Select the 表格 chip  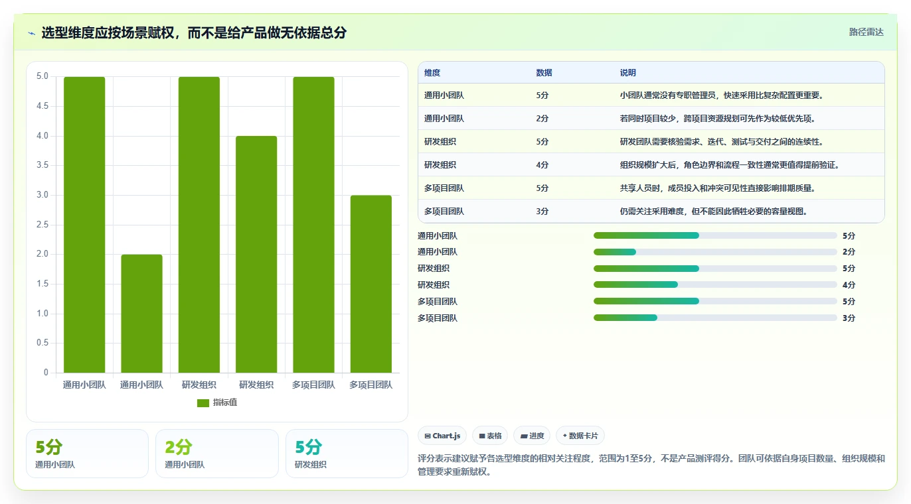(x=490, y=436)
